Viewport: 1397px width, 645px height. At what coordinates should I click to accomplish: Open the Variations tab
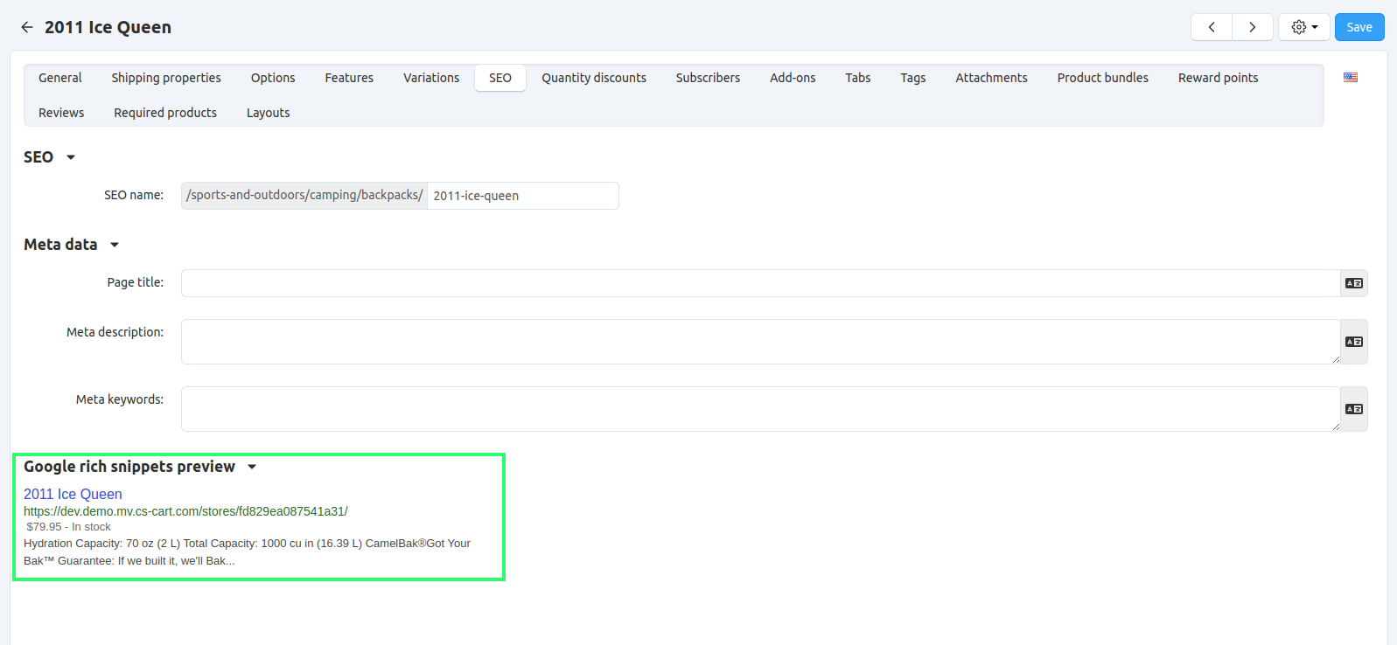coord(431,78)
